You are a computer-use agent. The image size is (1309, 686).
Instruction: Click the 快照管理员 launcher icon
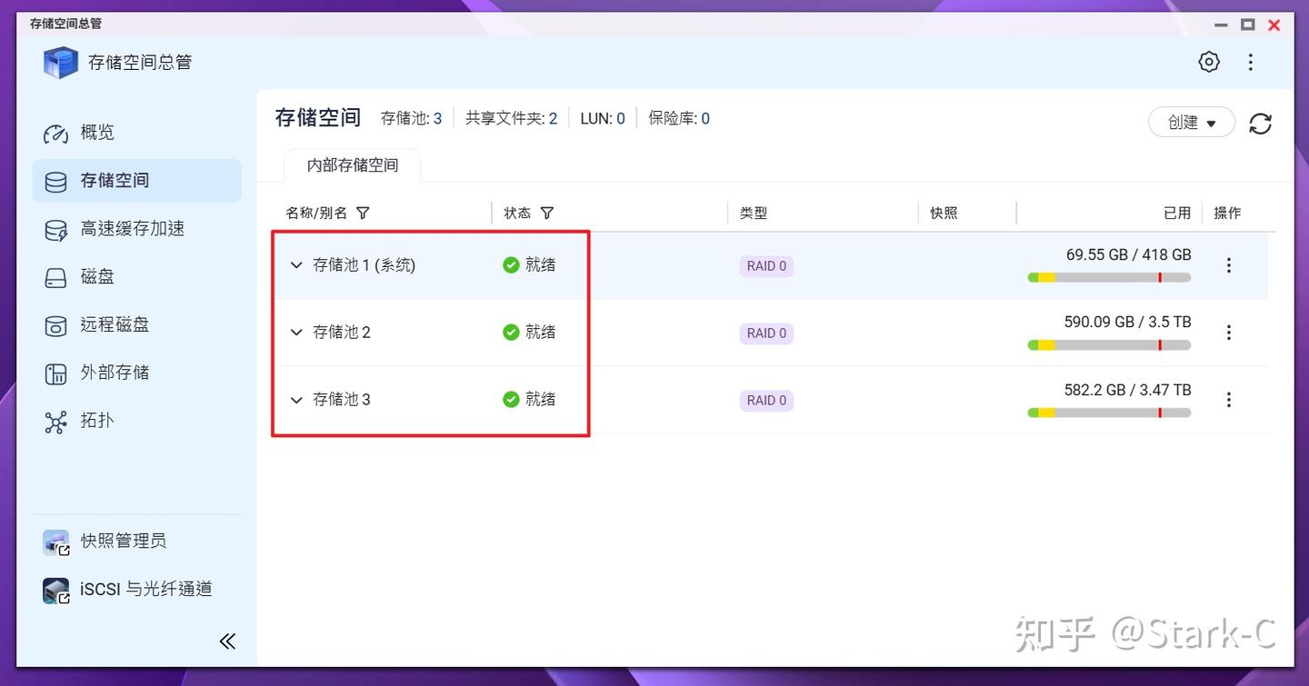[56, 542]
